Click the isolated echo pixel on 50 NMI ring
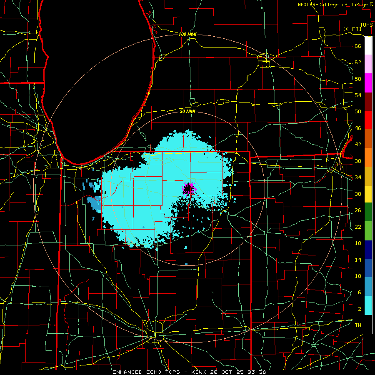 [x=186, y=264]
